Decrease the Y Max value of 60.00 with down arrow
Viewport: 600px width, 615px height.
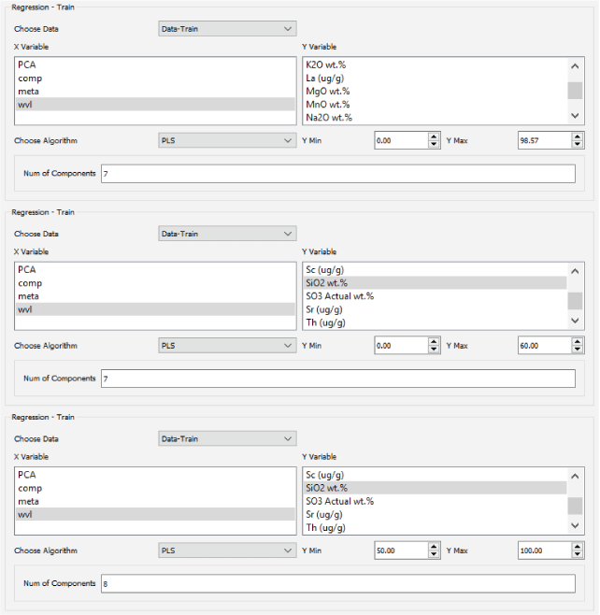point(578,350)
